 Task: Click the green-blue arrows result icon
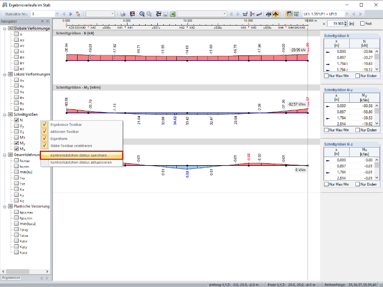[269, 14]
